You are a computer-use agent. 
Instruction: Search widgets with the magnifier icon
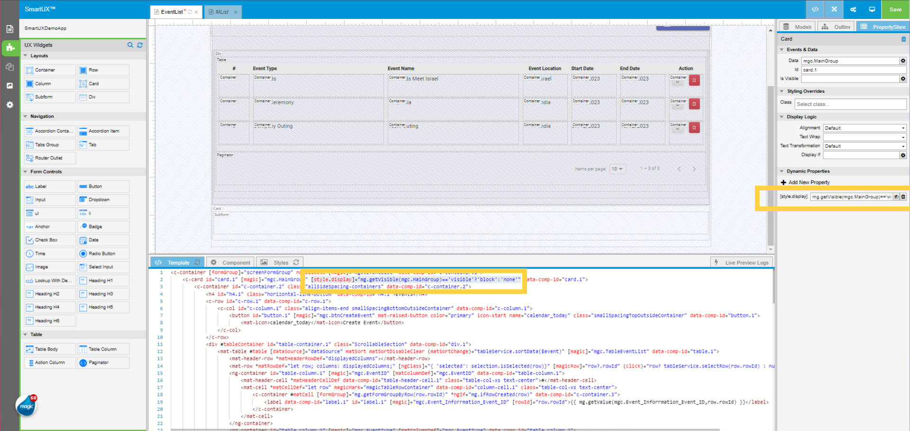(x=130, y=45)
